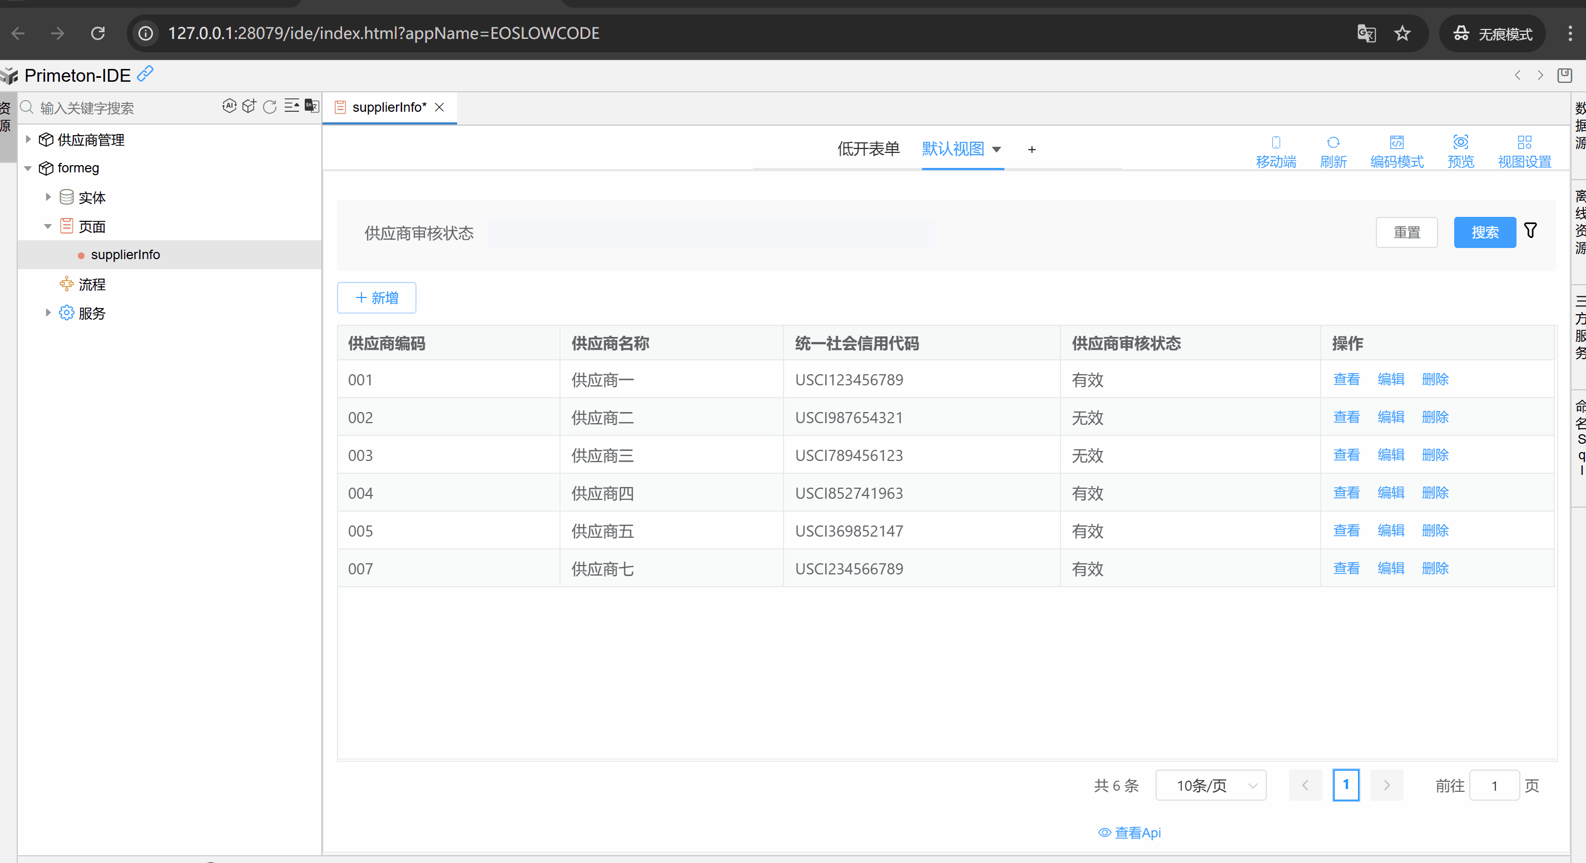Collapse all tree nodes icon
1586x863 pixels.
[x=291, y=107]
